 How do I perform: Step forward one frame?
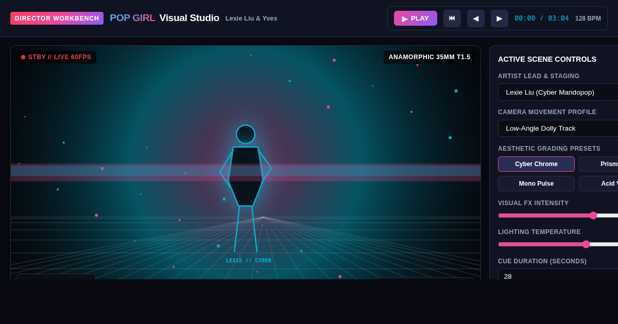[500, 19]
